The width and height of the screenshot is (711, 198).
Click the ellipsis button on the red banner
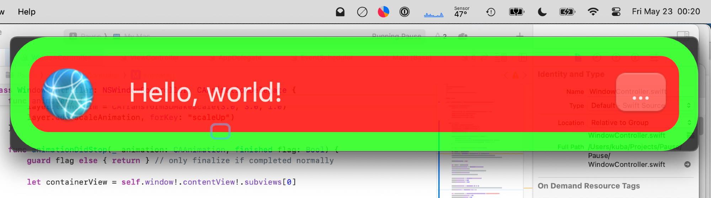(641, 92)
